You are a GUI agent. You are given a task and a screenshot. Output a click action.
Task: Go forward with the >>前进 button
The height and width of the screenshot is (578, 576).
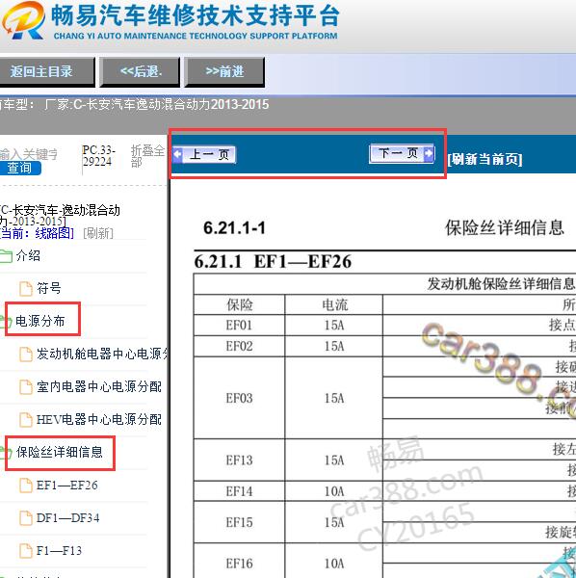point(224,71)
